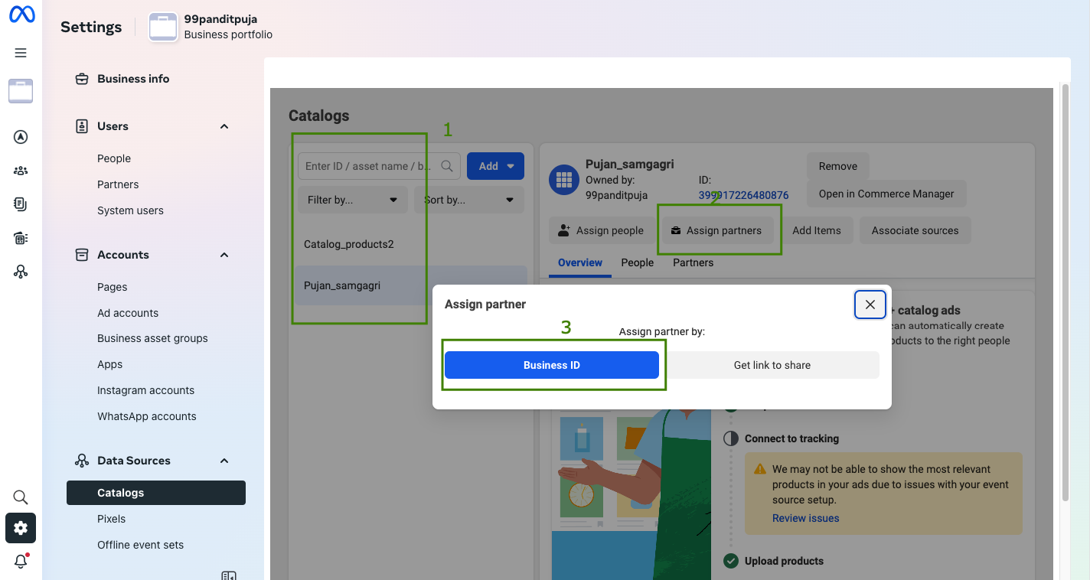Click the Remove button
Image resolution: width=1090 pixels, height=580 pixels.
(x=838, y=166)
